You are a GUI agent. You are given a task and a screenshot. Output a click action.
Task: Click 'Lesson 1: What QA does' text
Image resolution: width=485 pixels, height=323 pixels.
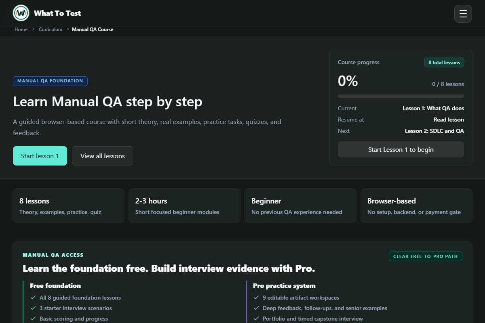[x=433, y=108]
